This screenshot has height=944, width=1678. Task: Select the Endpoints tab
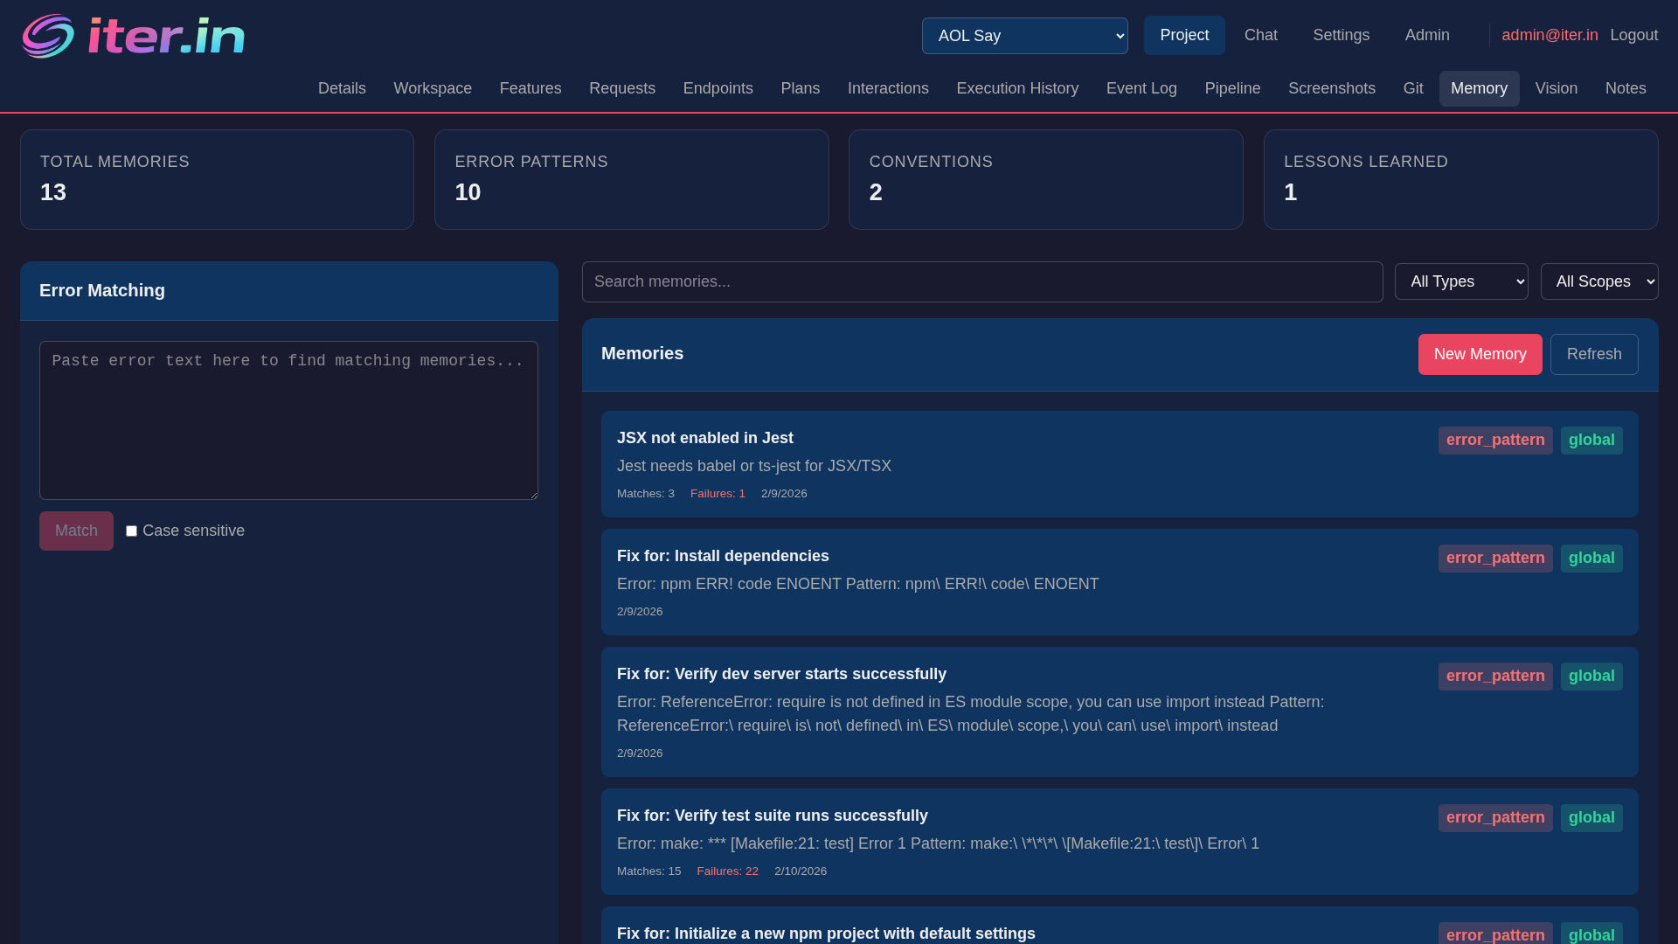(718, 88)
